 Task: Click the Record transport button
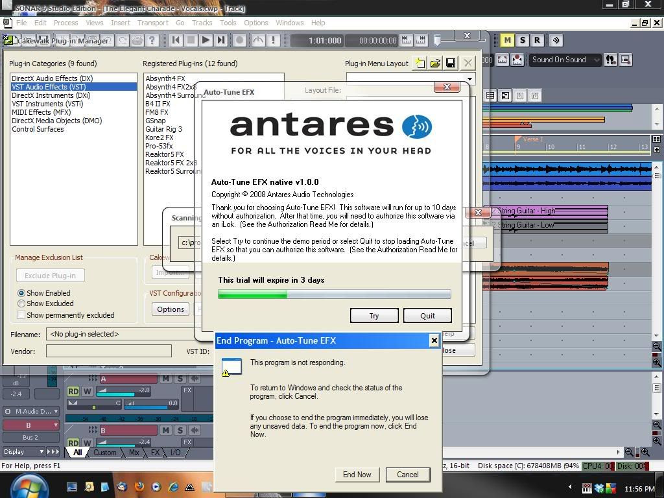(x=240, y=40)
